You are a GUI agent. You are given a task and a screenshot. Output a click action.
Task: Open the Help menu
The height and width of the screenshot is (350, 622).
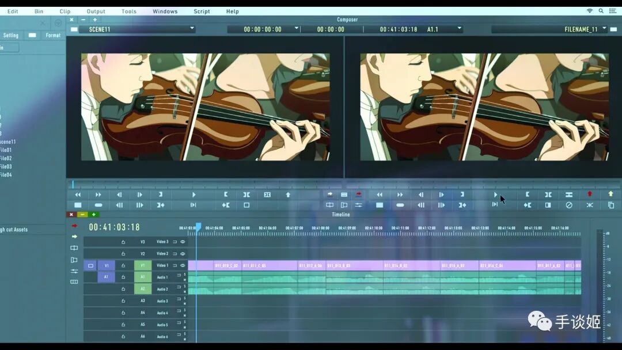point(233,11)
